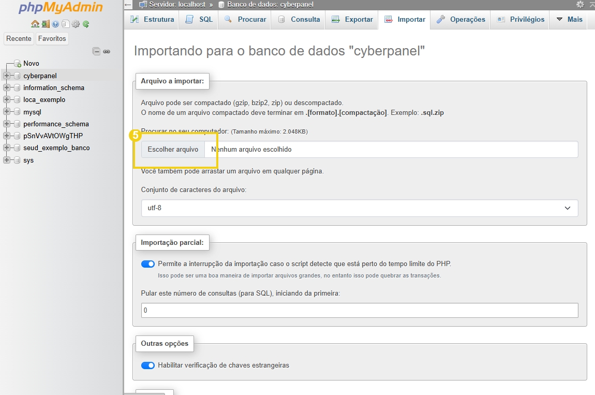
Task: Disable PHP timeout interruption toggle
Action: (148, 264)
